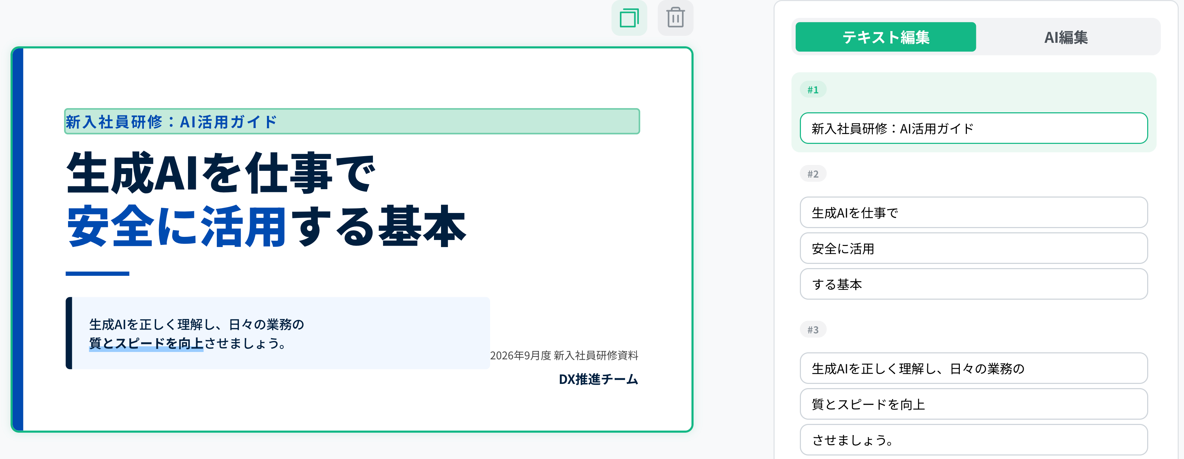Click slide heading line 生成AIを仕事で
The image size is (1184, 459).
(x=221, y=173)
